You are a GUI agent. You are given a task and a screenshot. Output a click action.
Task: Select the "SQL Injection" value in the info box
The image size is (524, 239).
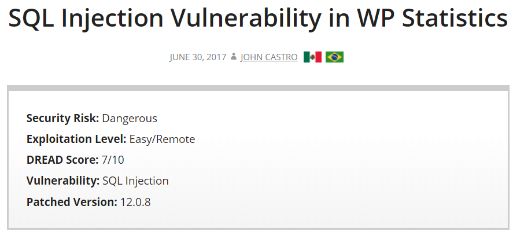click(x=135, y=181)
